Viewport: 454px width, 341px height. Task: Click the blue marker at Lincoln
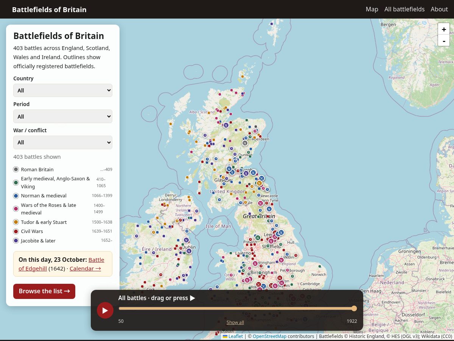[287, 254]
